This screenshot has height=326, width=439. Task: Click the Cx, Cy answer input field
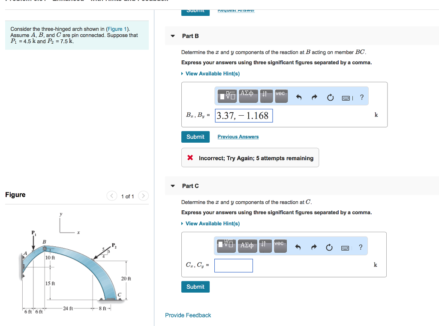coord(233,266)
